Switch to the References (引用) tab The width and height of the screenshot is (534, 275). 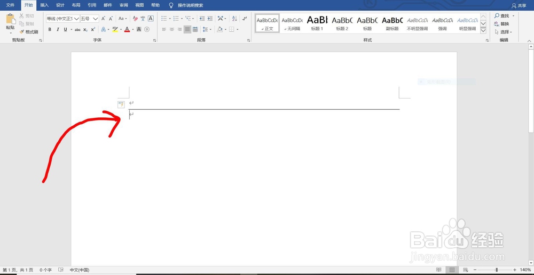click(x=92, y=5)
